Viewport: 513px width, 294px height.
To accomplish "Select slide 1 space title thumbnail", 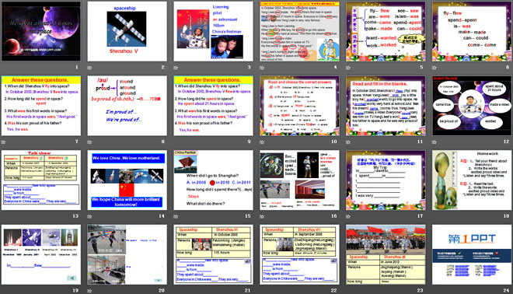I will 41,31.
